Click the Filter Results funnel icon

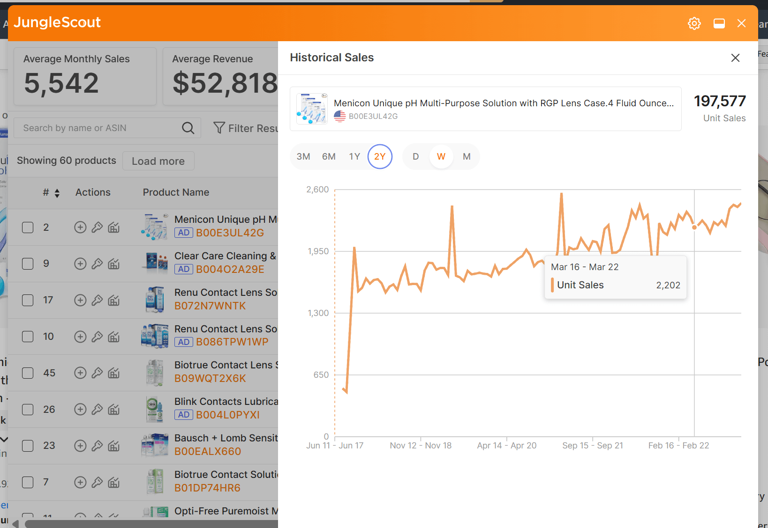point(219,128)
